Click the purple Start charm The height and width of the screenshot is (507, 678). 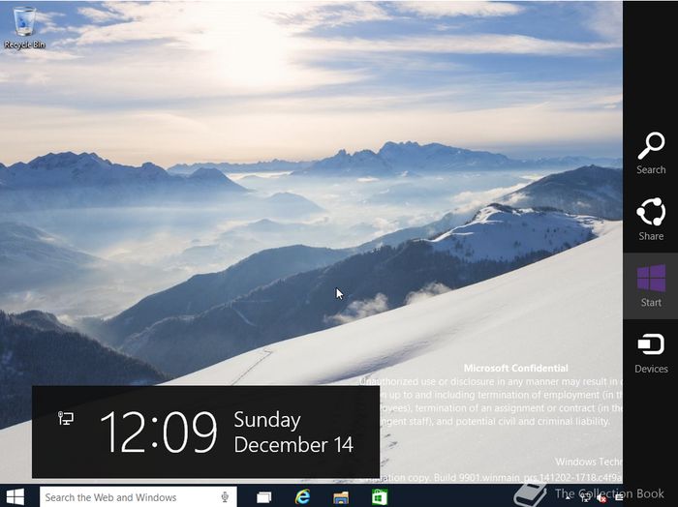(650, 285)
